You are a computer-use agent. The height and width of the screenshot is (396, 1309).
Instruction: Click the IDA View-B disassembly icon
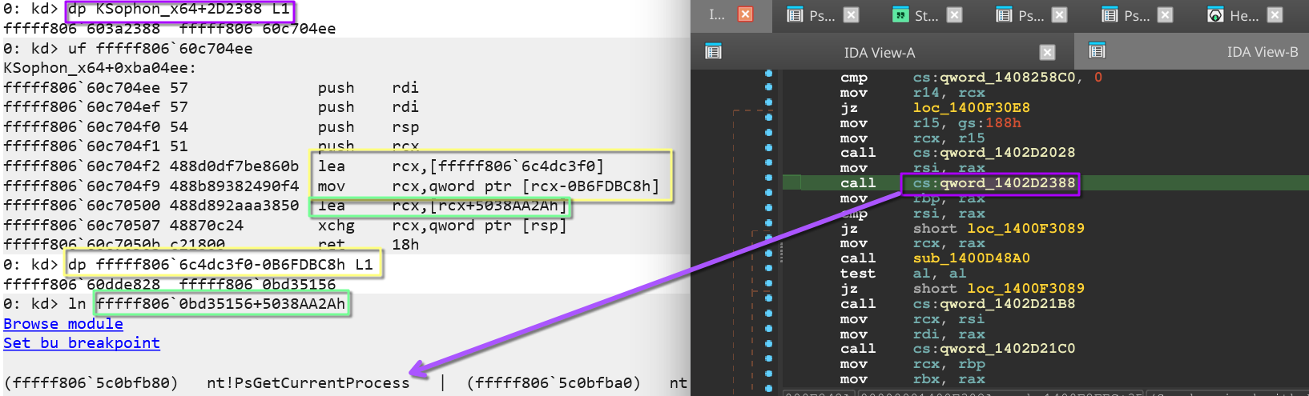[1097, 52]
